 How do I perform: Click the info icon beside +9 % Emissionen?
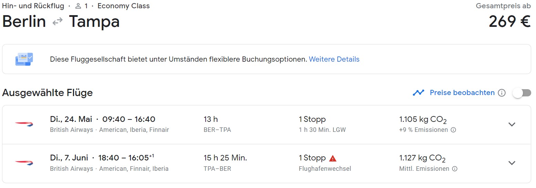pos(453,130)
